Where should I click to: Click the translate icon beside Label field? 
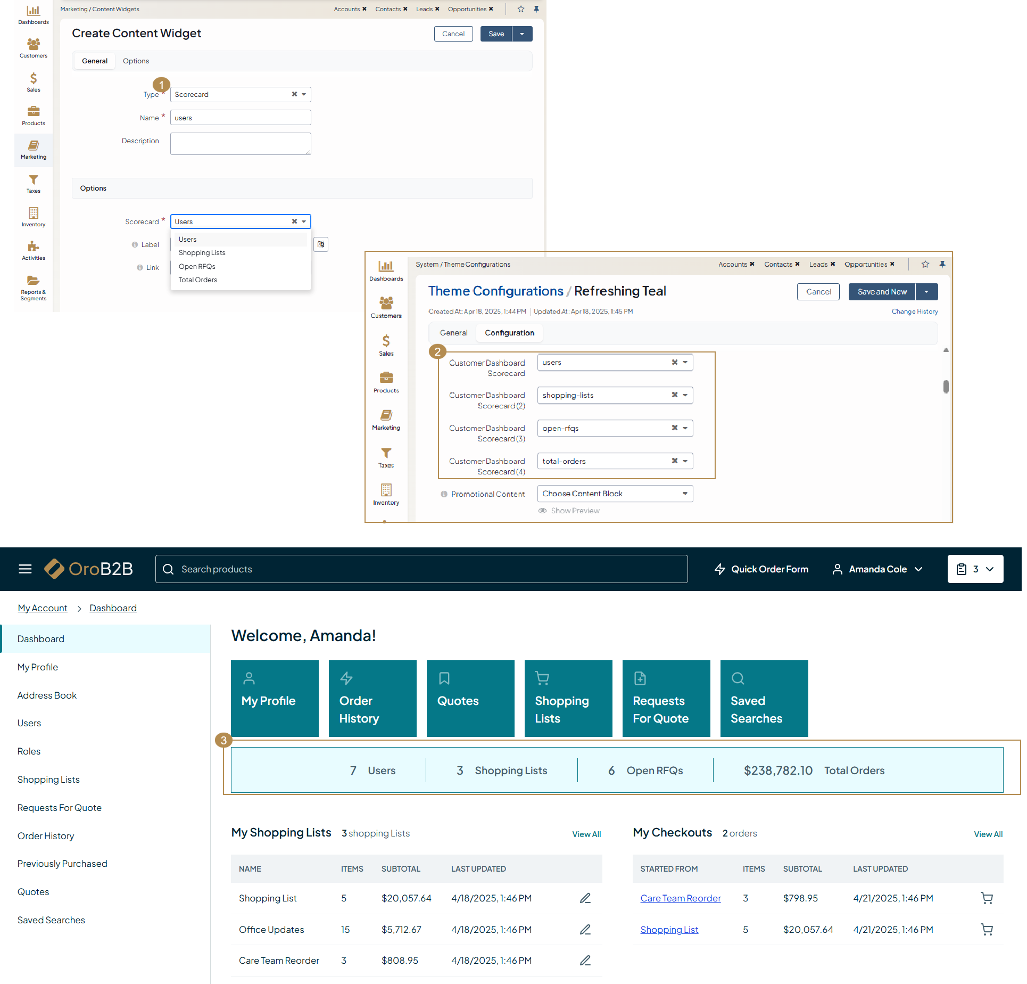point(321,244)
